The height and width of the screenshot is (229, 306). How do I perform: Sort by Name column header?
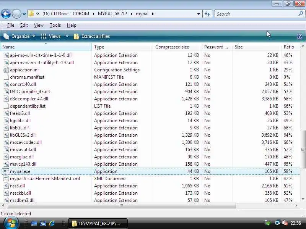[x=46, y=47]
